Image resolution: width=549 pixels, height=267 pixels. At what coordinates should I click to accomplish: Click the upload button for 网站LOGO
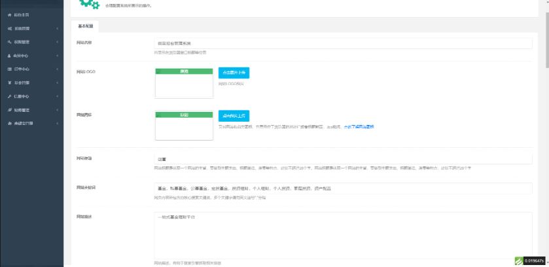(234, 73)
